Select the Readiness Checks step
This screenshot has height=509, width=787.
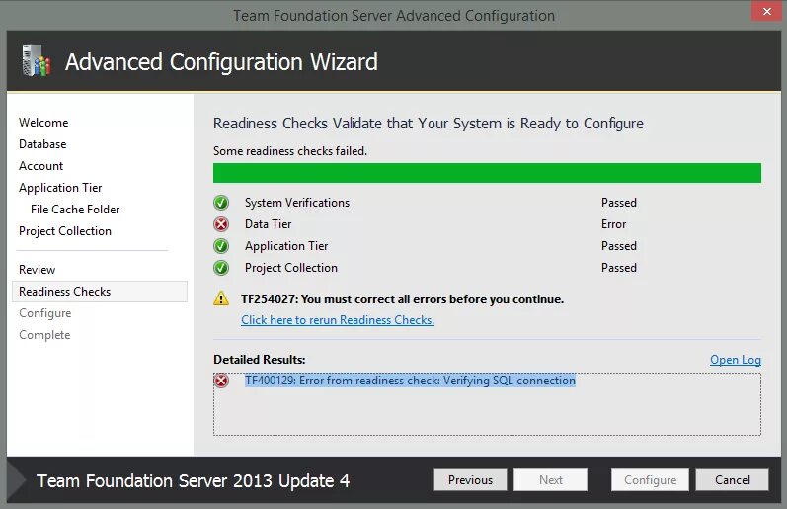[x=100, y=292]
